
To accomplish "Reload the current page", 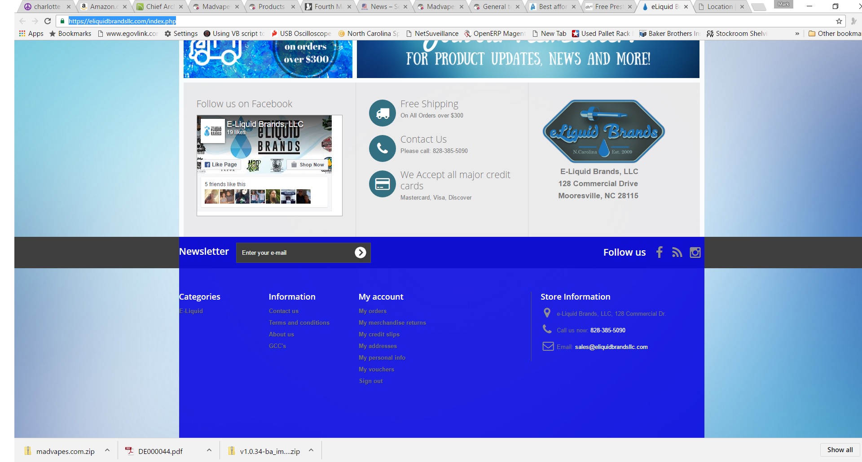I will pyautogui.click(x=48, y=21).
